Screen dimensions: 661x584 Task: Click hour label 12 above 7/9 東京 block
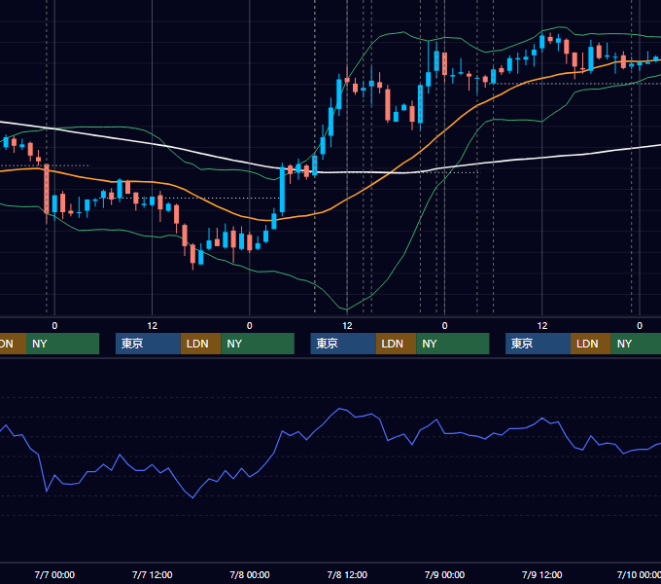541,326
